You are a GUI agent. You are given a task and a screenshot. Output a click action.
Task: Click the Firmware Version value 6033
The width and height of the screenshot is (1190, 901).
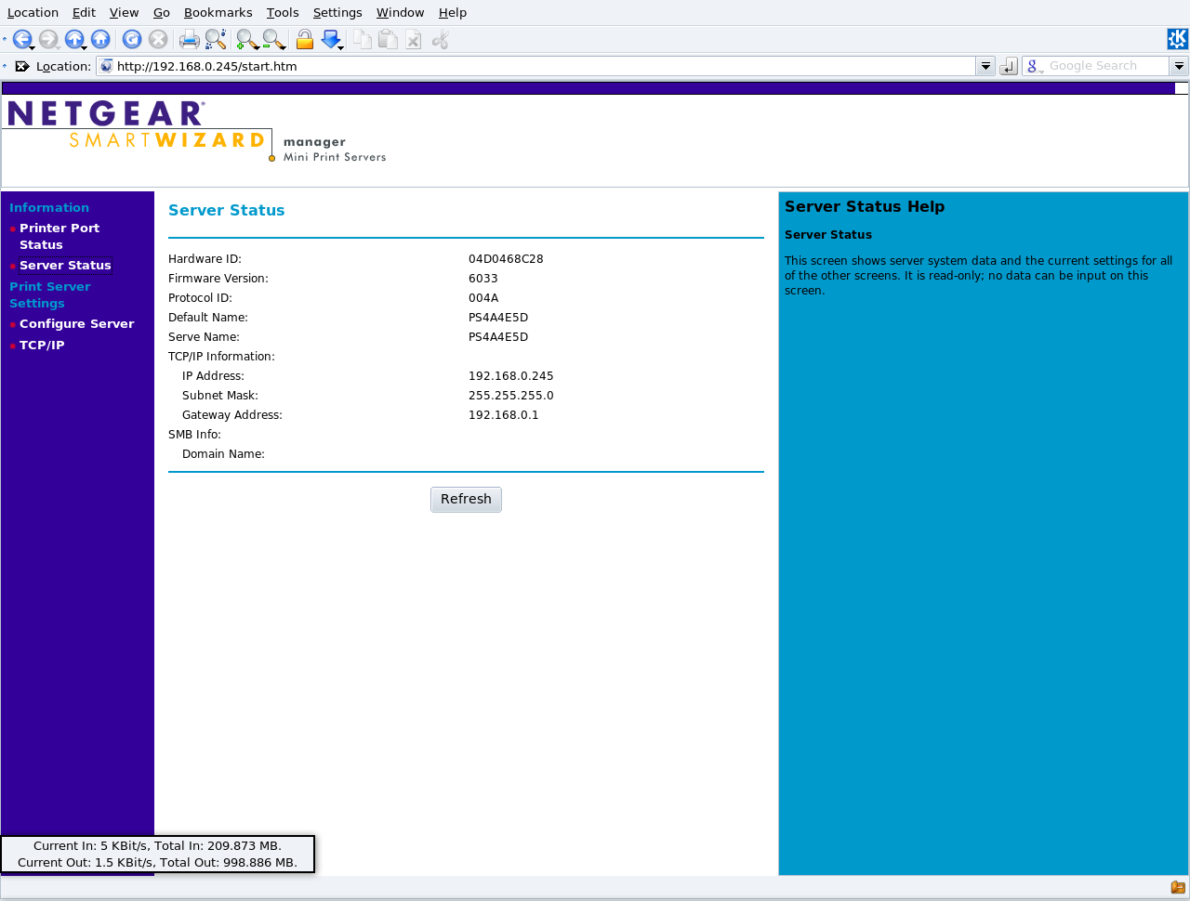(483, 279)
